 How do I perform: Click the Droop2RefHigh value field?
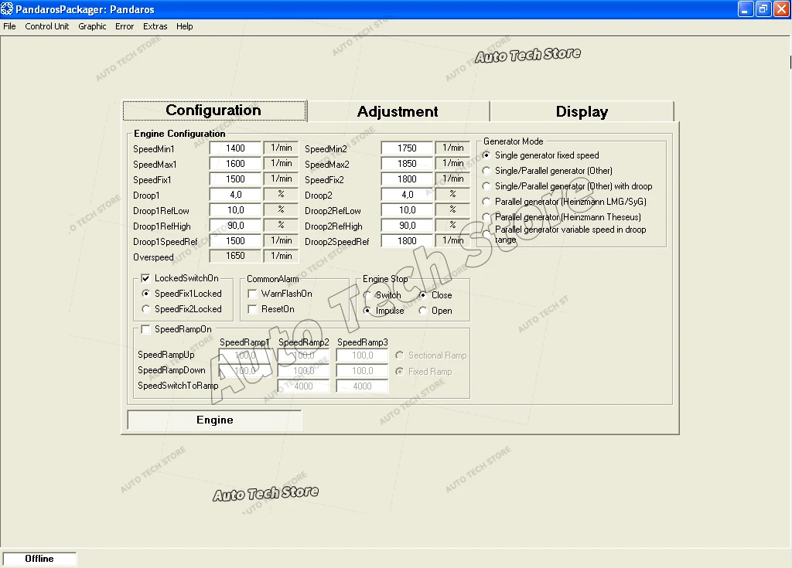[x=407, y=225]
